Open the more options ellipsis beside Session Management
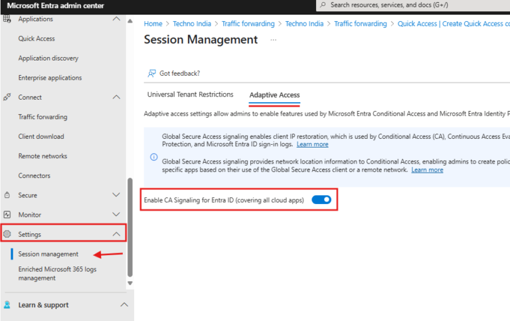 click(273, 40)
